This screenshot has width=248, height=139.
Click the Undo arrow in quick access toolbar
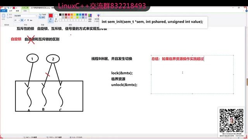point(8,8)
